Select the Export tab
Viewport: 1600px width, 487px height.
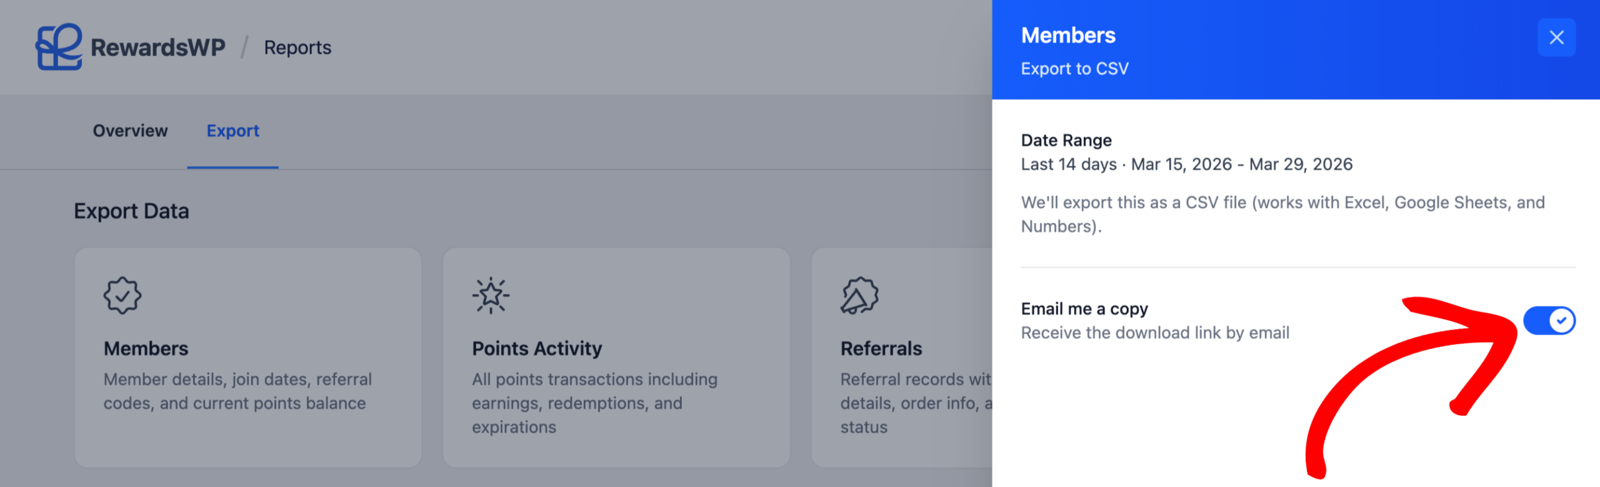(232, 131)
